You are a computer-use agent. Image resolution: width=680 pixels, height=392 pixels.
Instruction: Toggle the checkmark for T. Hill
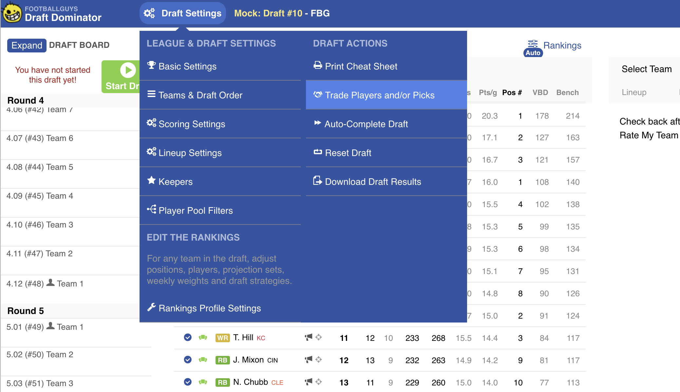pyautogui.click(x=188, y=337)
